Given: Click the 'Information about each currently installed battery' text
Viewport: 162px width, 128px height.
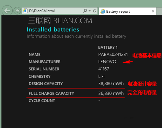Looking at the screenshot, I should click(x=76, y=36).
